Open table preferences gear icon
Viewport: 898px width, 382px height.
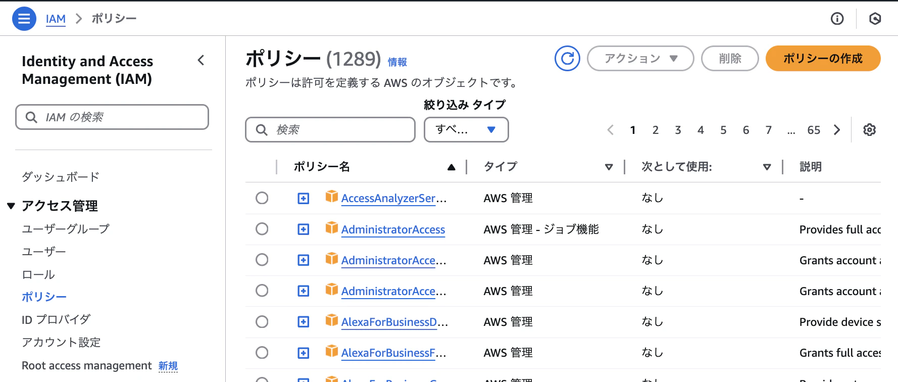pos(870,130)
